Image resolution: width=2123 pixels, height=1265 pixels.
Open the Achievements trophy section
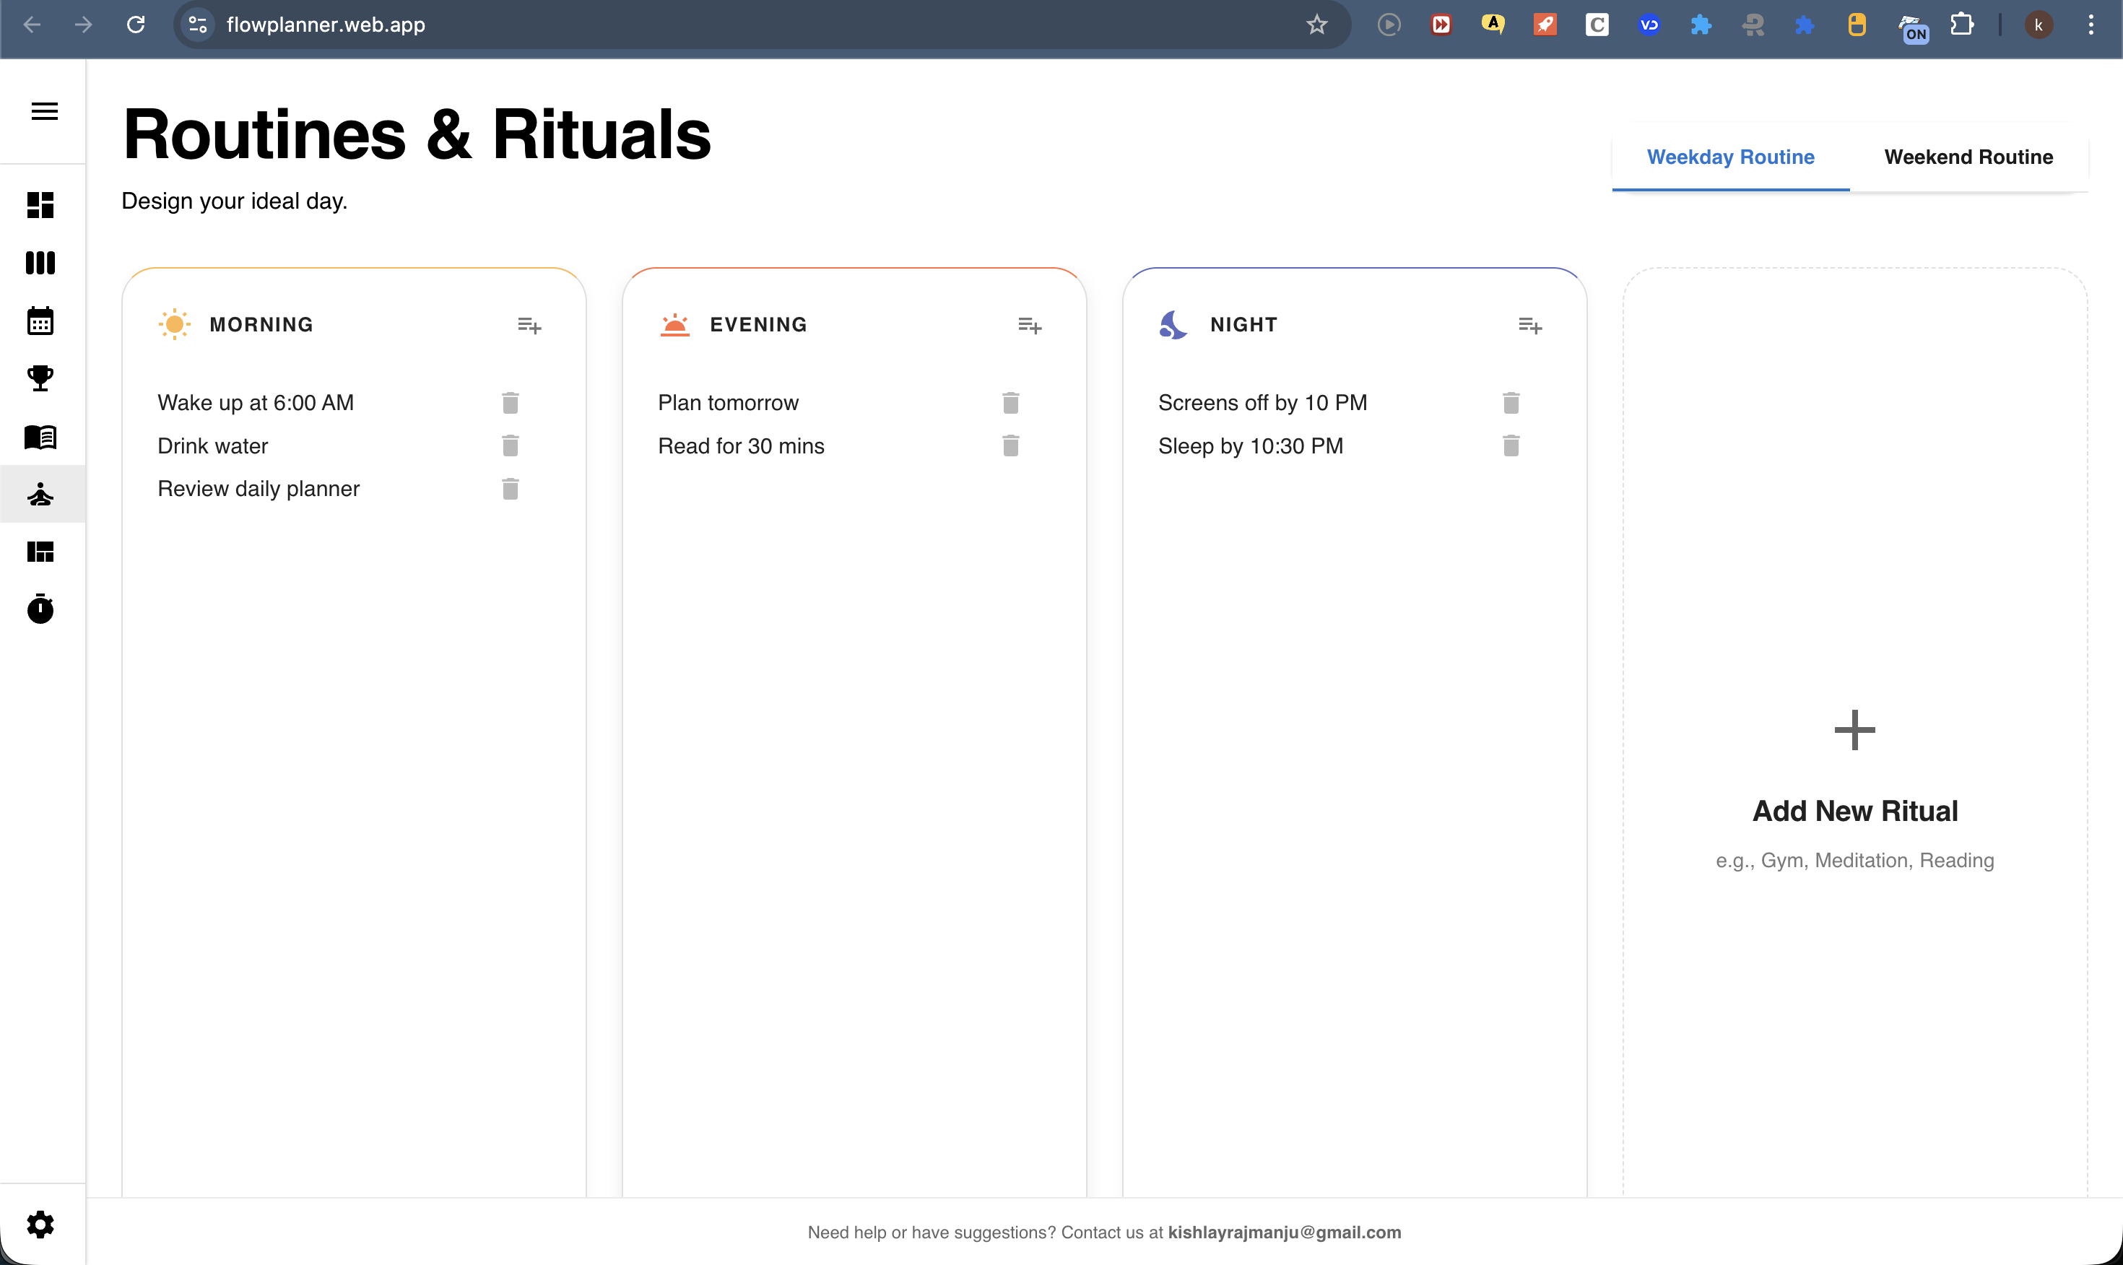click(x=40, y=379)
